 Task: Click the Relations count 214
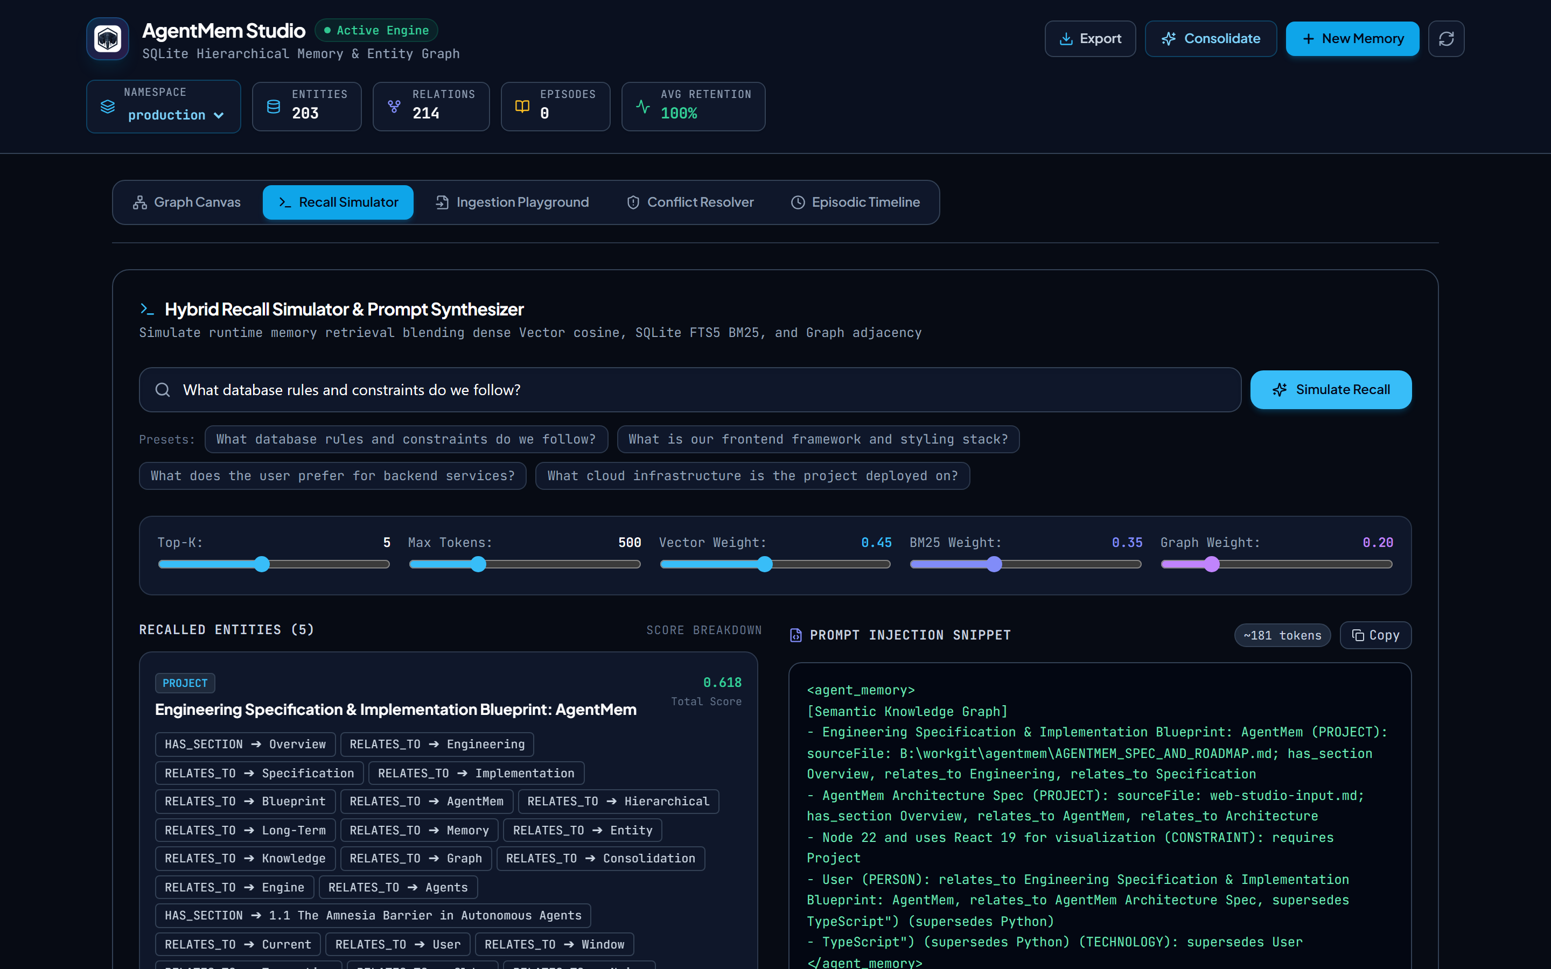pos(425,114)
